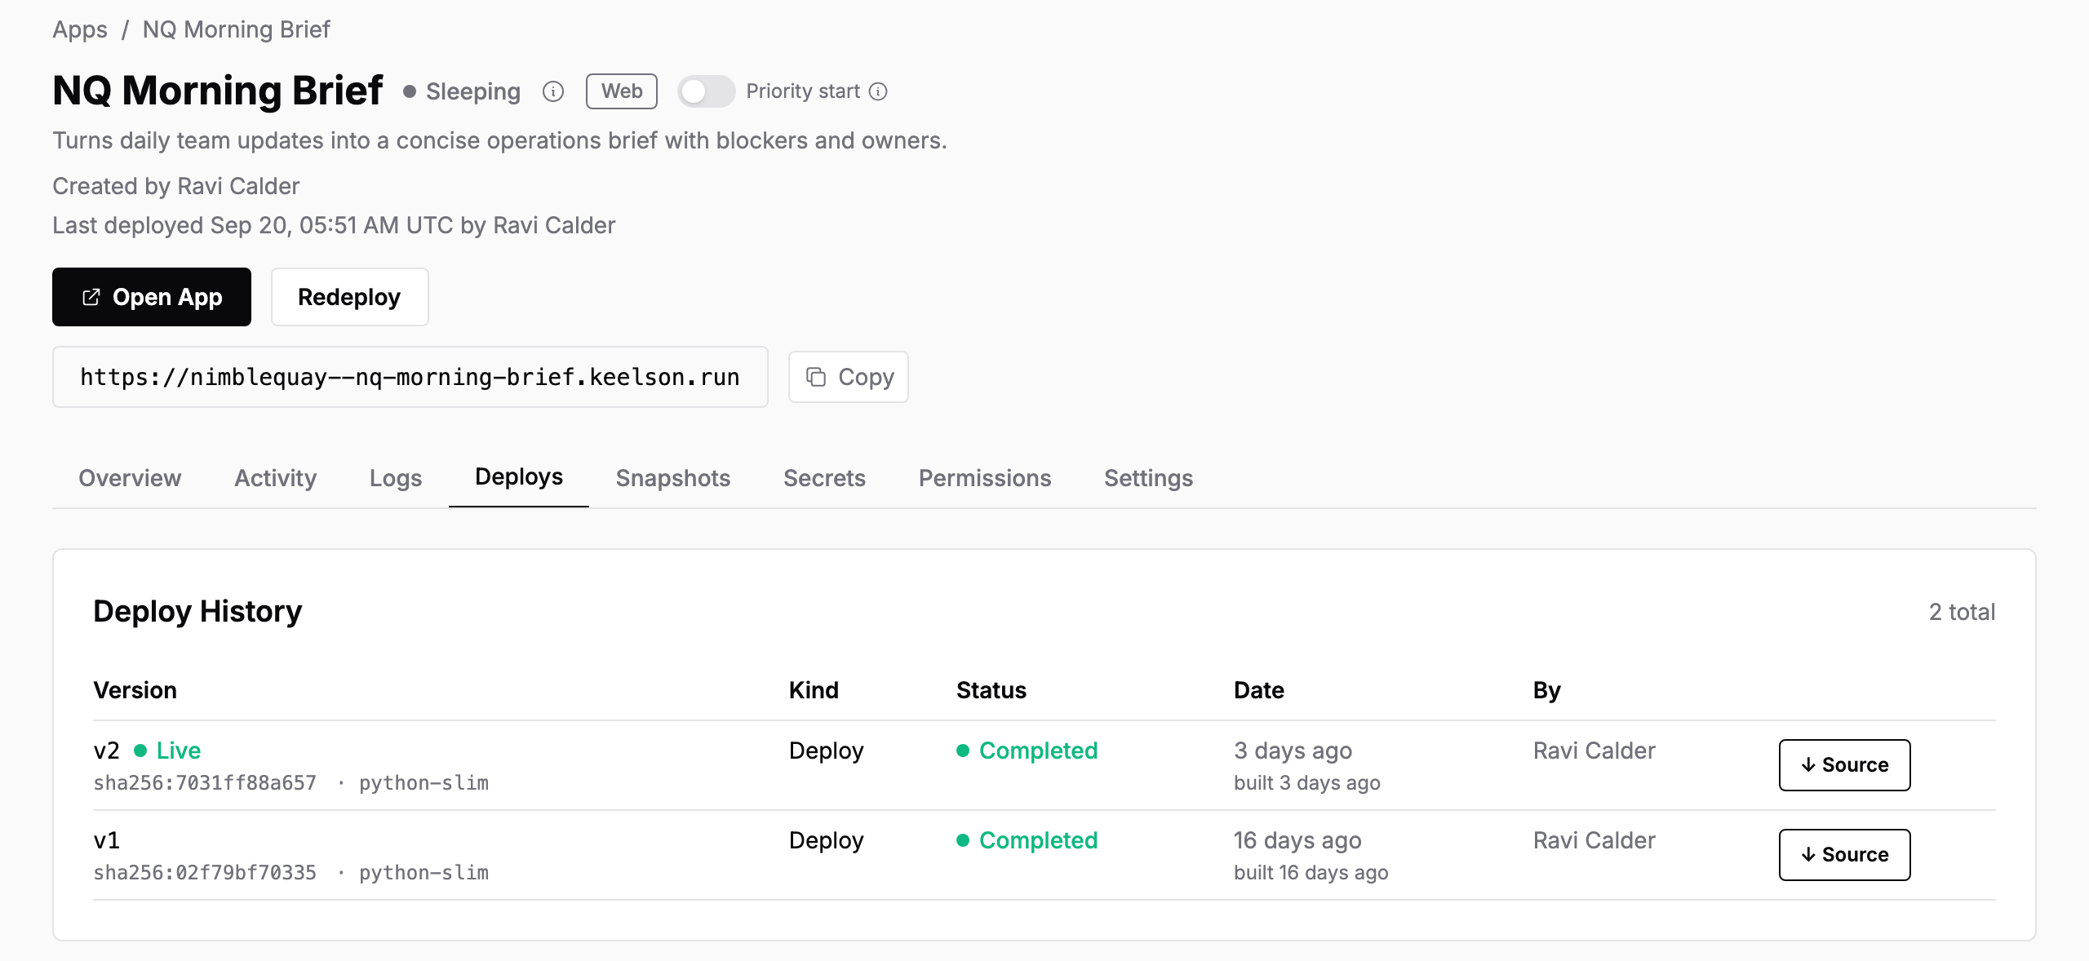Click the v2 version label
The width and height of the screenshot is (2089, 961).
coord(107,751)
